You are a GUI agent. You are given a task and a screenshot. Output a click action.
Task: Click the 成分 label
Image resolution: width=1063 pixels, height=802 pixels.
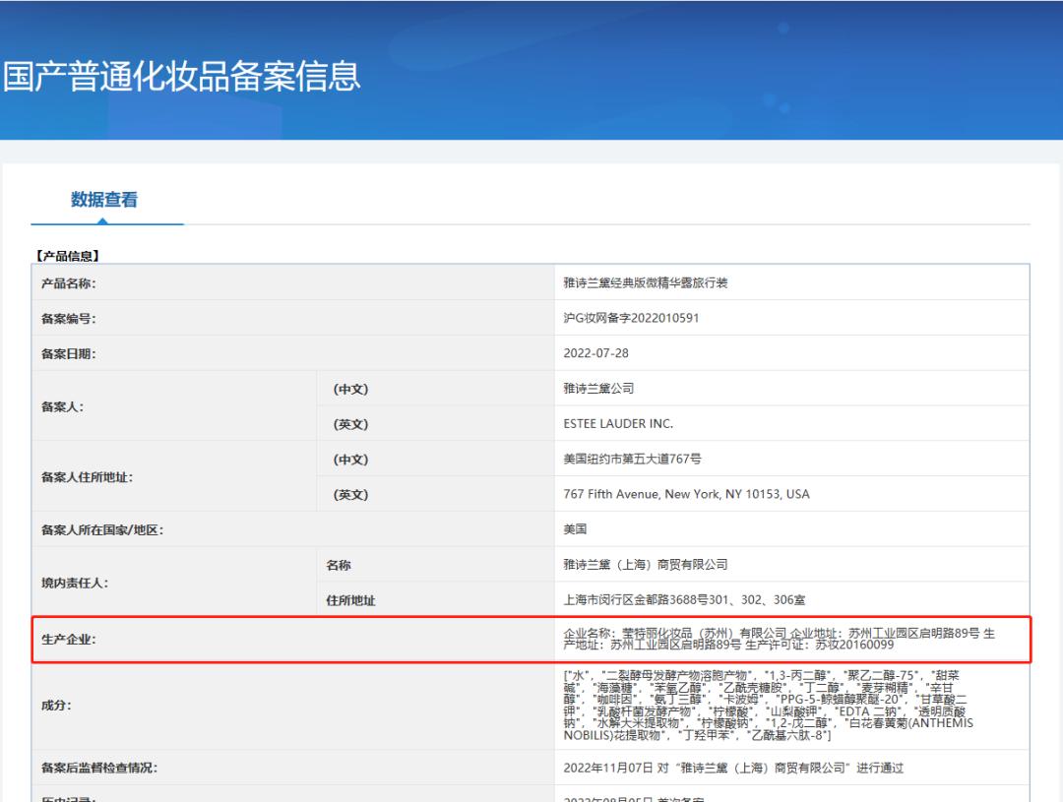tap(56, 706)
